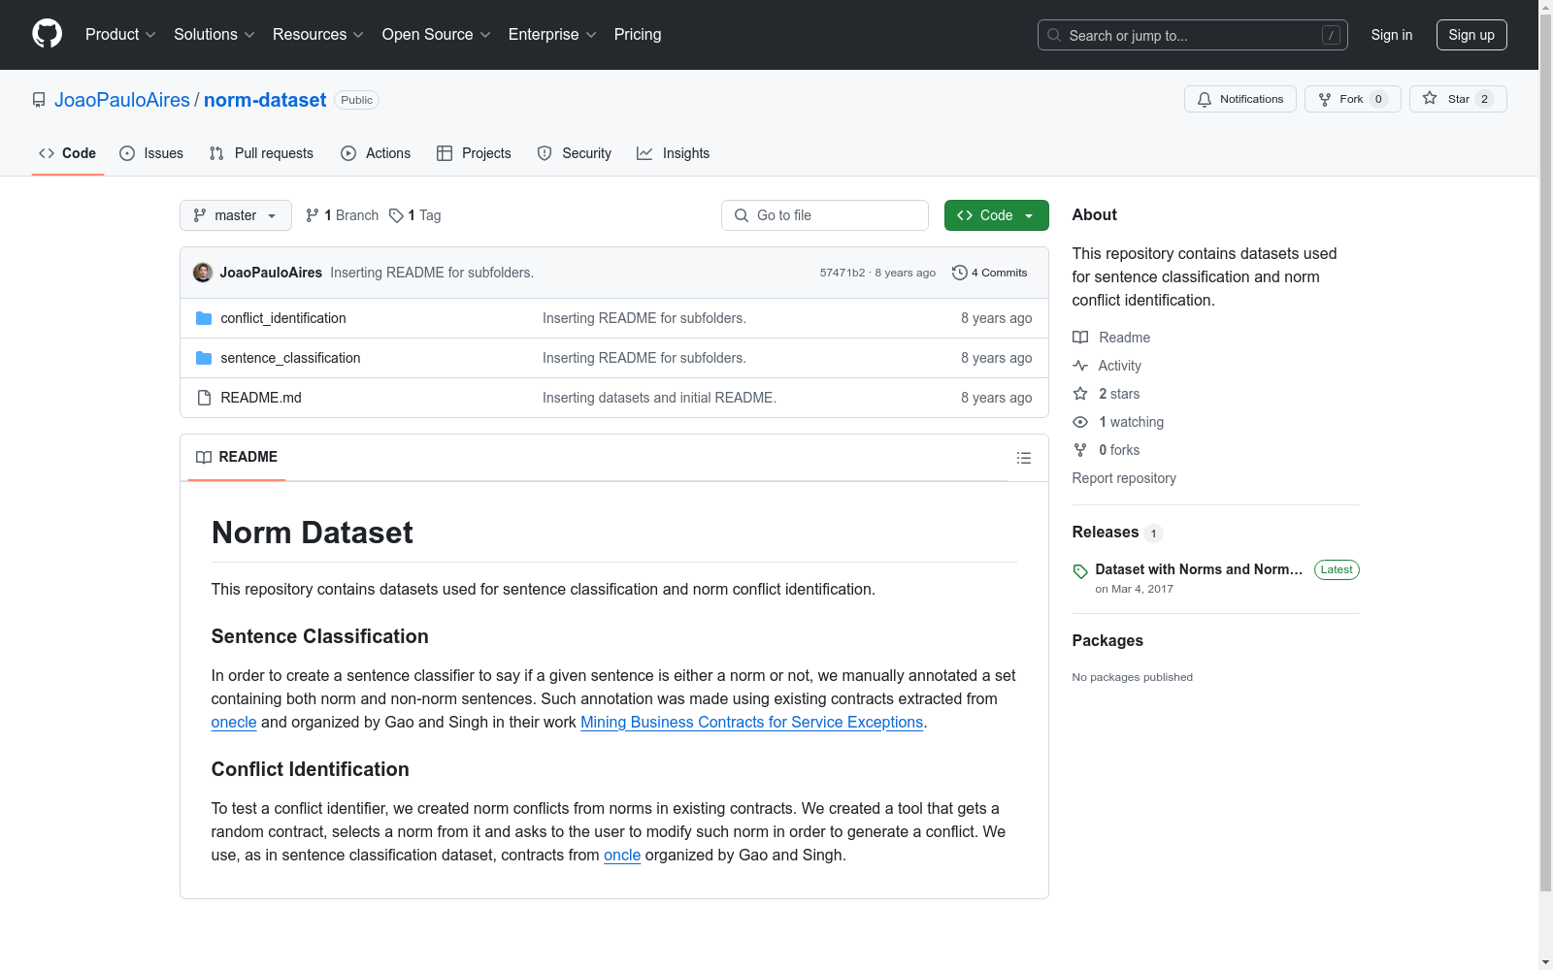Open the norm-dataset repository link
The image size is (1553, 970).
tap(265, 100)
